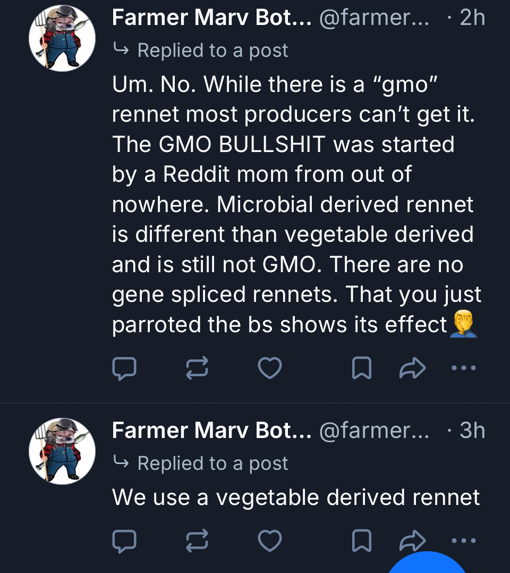Repost the GMO rennet post
The image size is (510, 573).
pyautogui.click(x=197, y=368)
